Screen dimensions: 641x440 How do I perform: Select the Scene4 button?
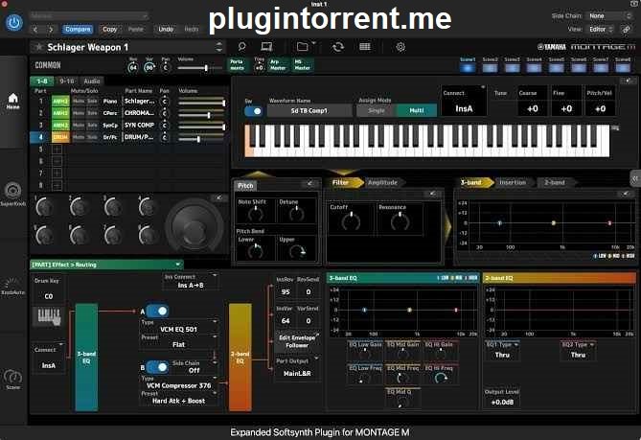[x=534, y=65]
